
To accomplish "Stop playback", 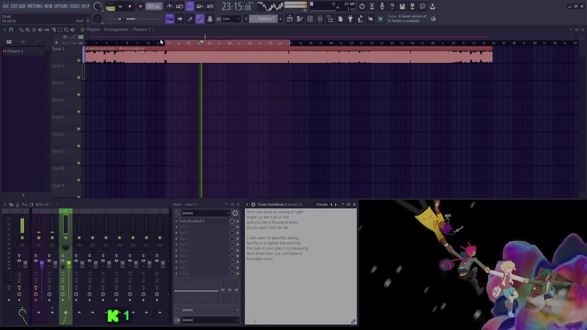I will click(130, 6).
